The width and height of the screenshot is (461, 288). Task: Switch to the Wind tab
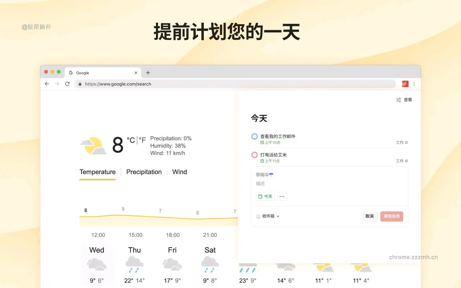click(x=179, y=172)
